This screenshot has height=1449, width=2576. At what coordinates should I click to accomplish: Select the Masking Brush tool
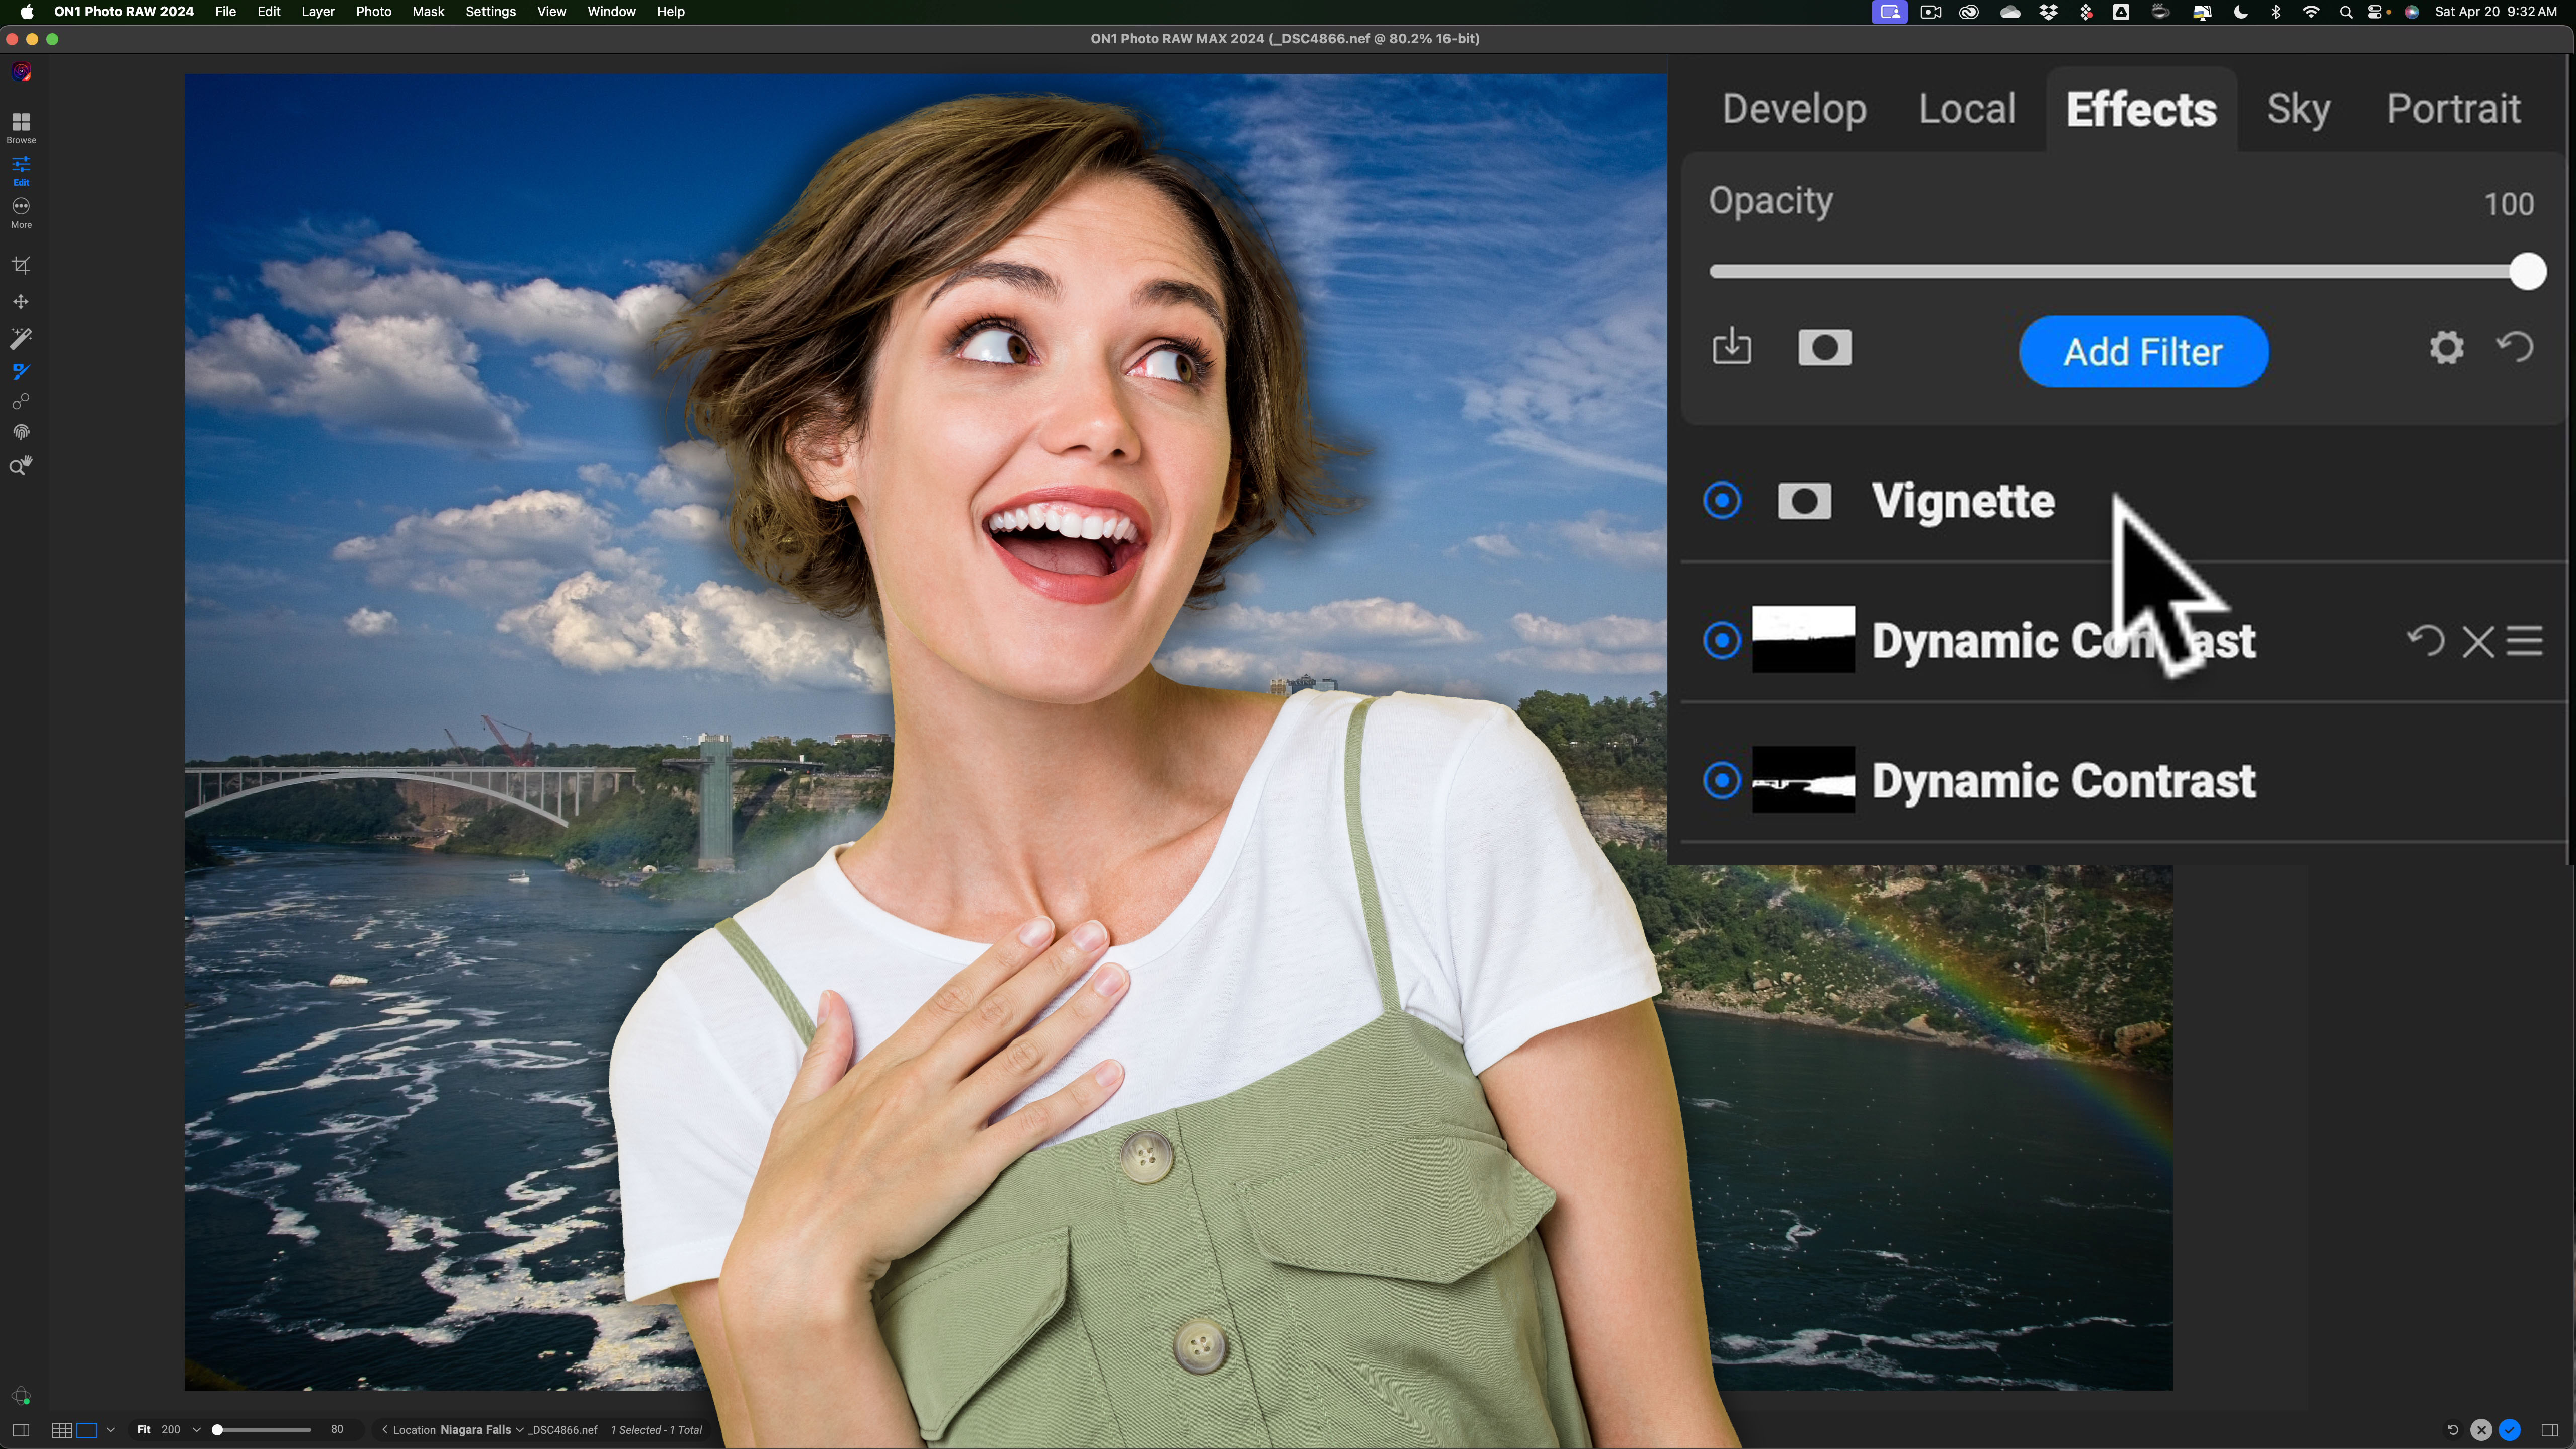pos(20,371)
